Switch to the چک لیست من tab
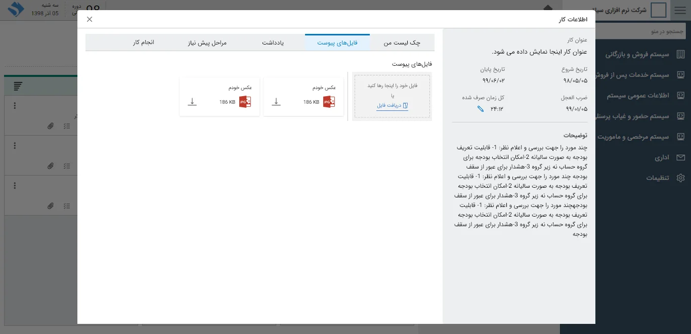This screenshot has width=691, height=334. 402,43
